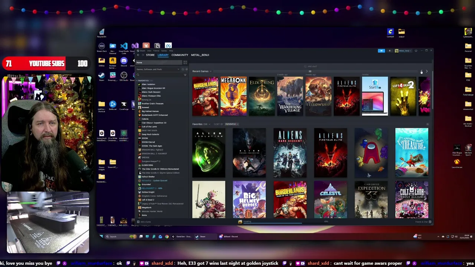This screenshot has width=475, height=267.
Task: Open the Friends menu in Steam
Action: [x=156, y=50]
